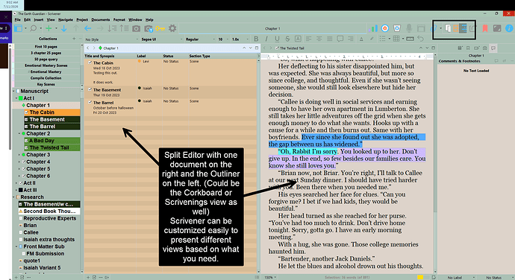Open Keywords with yellow key icon
Image resolution: width=515 pixels, height=280 pixels.
click(160, 28)
